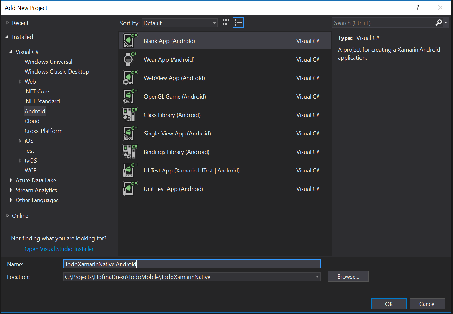The width and height of the screenshot is (453, 314).
Task: Select the .NET Standard category
Action: pyautogui.click(x=42, y=101)
